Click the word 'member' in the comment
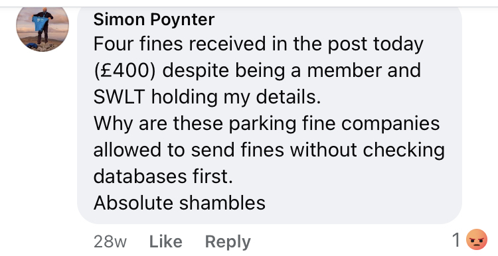This screenshot has height=256, width=498. point(344,70)
